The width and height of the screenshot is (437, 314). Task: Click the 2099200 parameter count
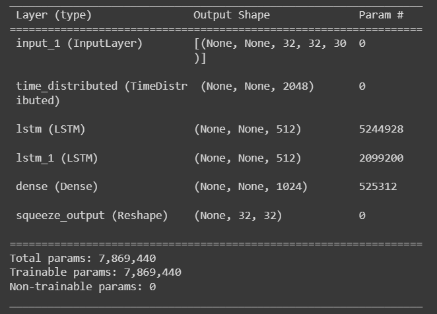(381, 158)
